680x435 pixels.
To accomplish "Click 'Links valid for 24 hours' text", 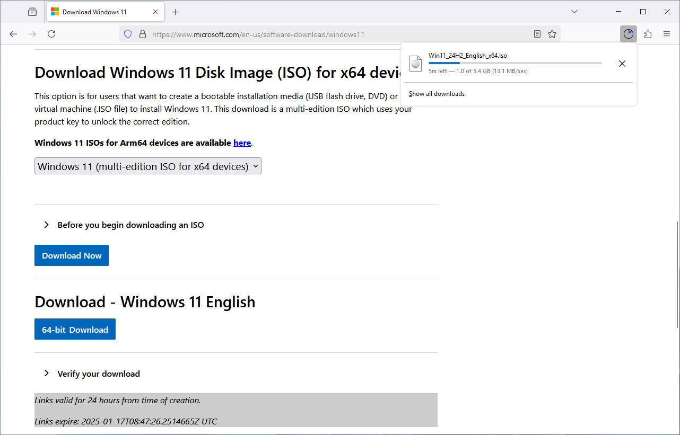I will click(118, 401).
